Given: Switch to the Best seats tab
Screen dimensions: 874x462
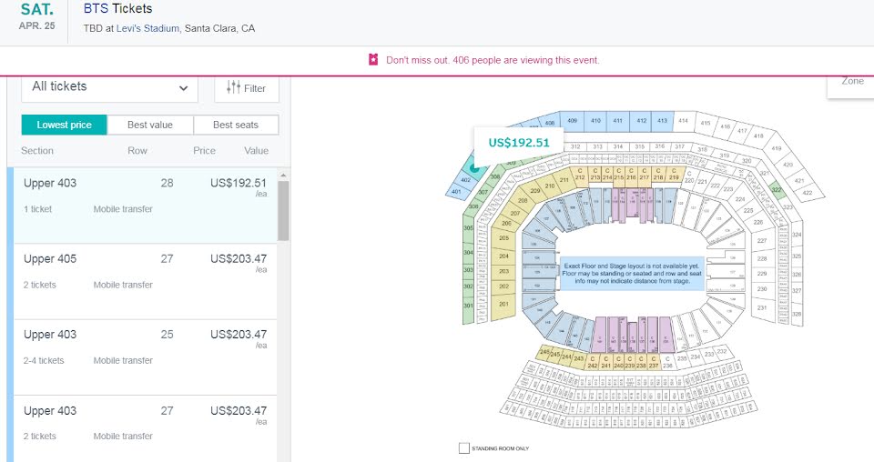Looking at the screenshot, I should (236, 125).
